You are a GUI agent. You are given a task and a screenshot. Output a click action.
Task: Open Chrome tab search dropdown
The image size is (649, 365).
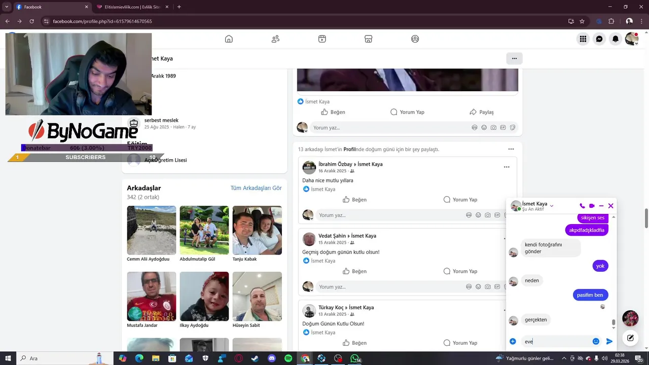click(x=7, y=7)
